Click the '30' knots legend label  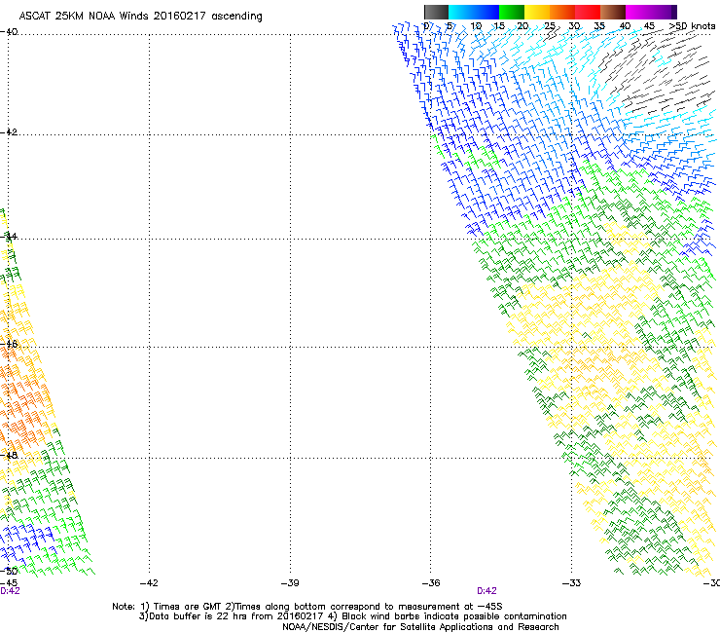tap(574, 26)
